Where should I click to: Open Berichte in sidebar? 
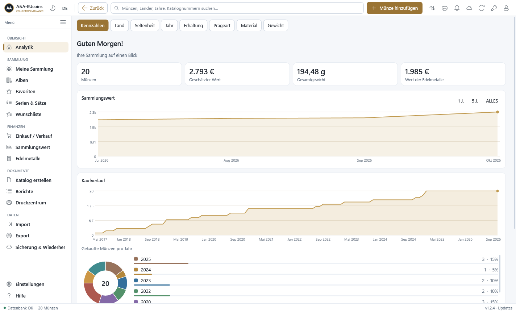[x=36, y=191]
